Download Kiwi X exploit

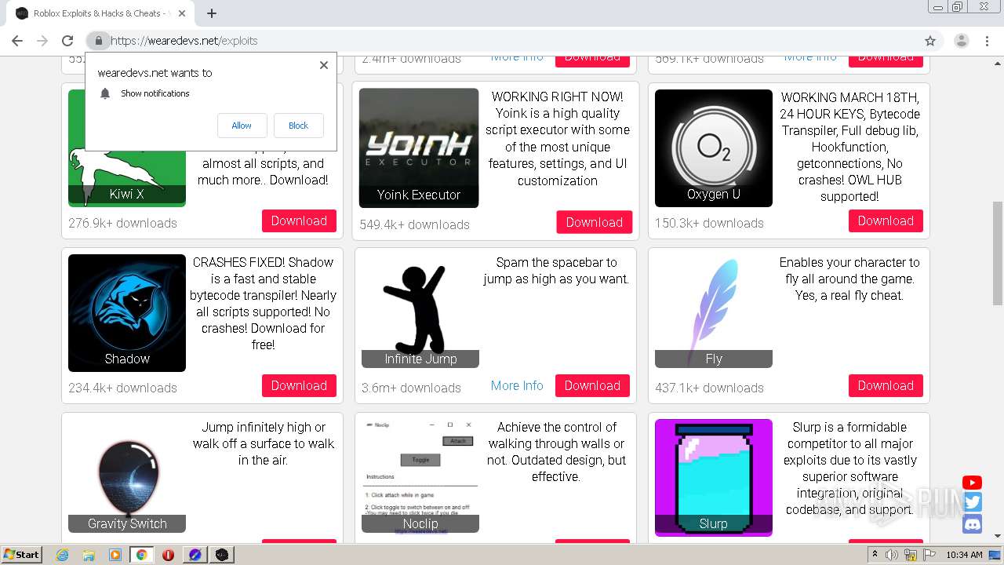pos(299,221)
